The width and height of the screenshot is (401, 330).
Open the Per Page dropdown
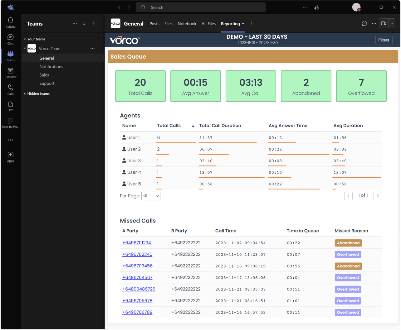tap(151, 196)
